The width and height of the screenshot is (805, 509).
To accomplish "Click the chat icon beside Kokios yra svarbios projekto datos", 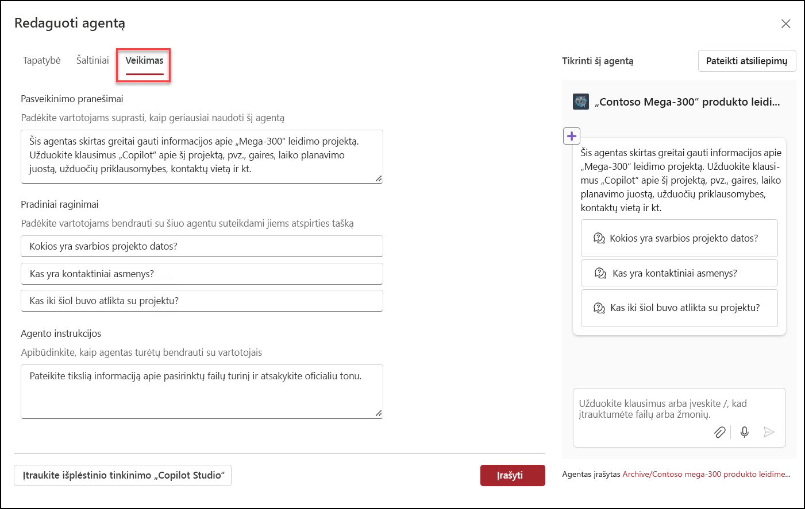I will (599, 238).
